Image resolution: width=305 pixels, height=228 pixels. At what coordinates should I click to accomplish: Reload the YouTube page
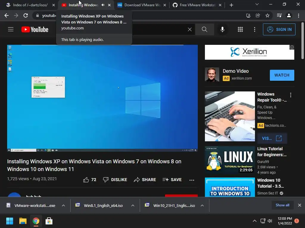26,15
